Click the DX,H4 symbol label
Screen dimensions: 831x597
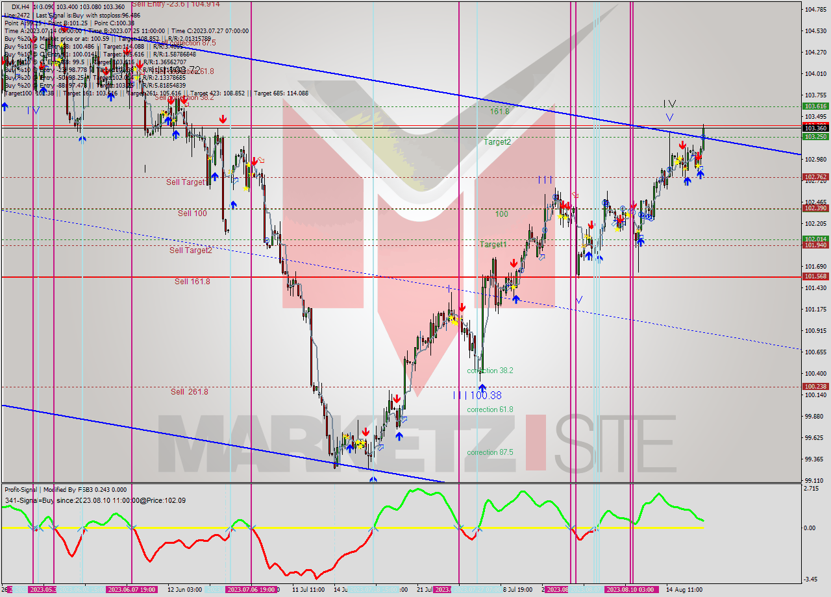(x=21, y=6)
